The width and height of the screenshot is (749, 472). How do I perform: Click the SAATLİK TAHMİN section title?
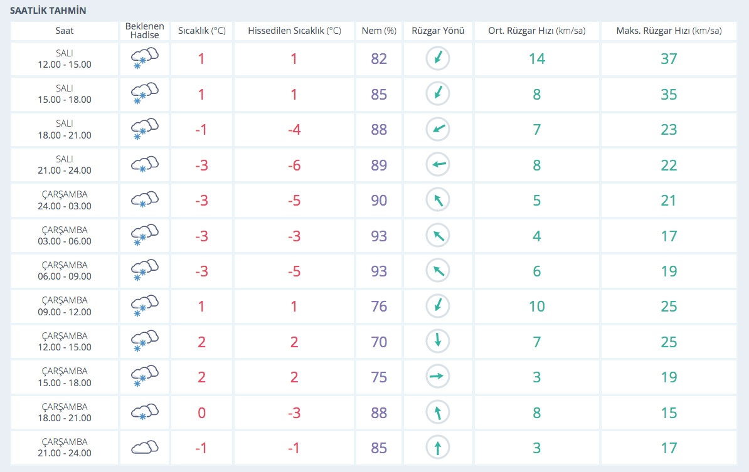click(x=48, y=11)
